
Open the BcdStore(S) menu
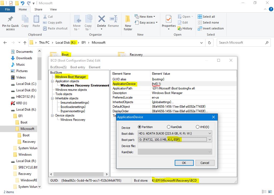(x=58, y=67)
